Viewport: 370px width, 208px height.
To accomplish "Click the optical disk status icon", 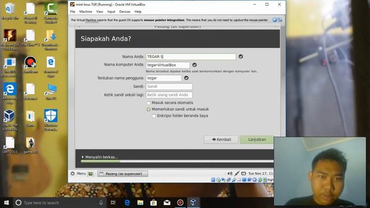I will tap(219, 180).
